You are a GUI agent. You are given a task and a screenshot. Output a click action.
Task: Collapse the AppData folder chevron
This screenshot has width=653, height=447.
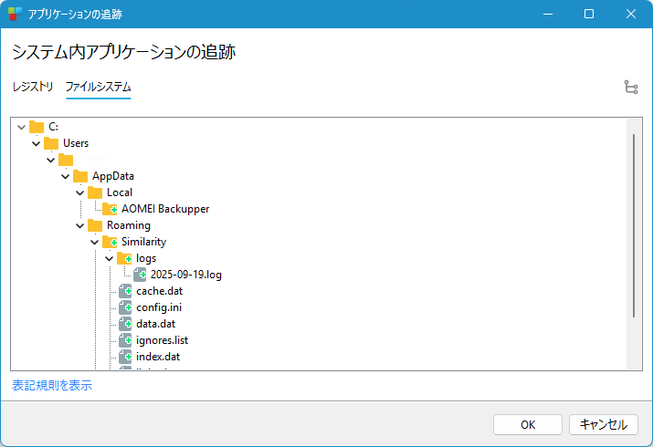coord(65,176)
